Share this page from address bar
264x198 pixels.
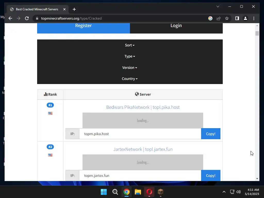click(219, 18)
